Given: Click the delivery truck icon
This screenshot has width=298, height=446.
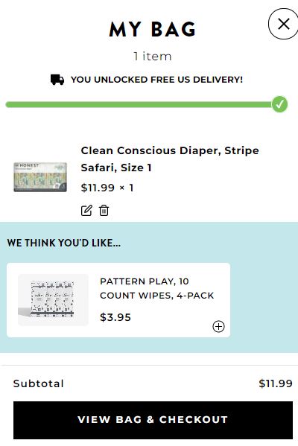Looking at the screenshot, I should coord(57,80).
